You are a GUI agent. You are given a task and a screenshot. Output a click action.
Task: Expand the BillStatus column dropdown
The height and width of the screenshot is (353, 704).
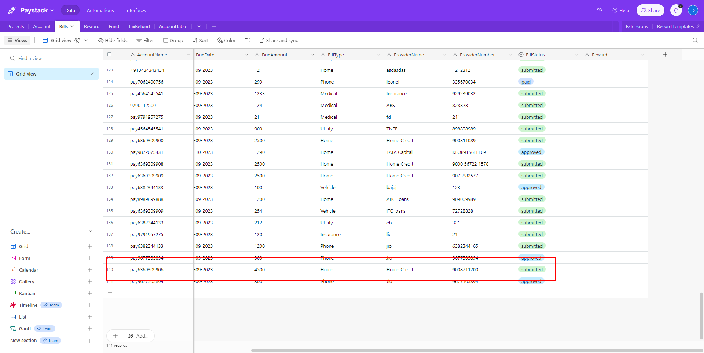click(x=576, y=55)
